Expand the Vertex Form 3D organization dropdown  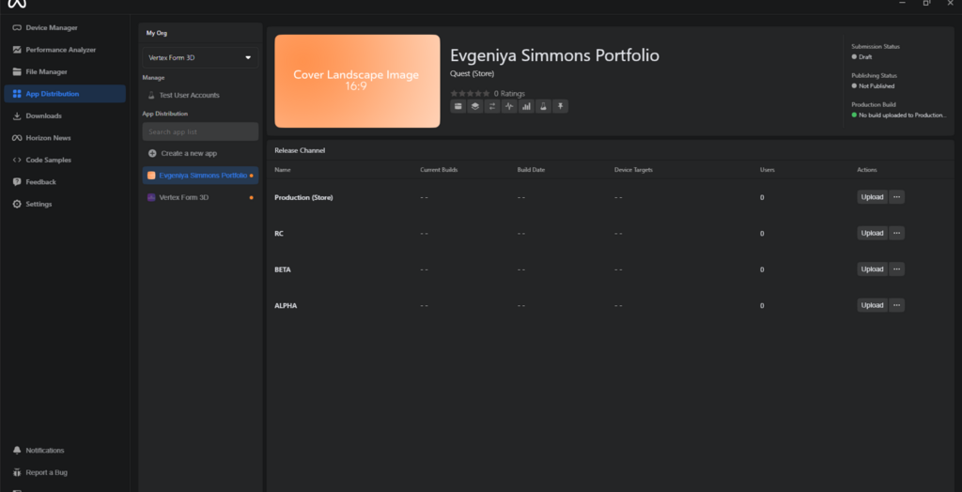(200, 58)
